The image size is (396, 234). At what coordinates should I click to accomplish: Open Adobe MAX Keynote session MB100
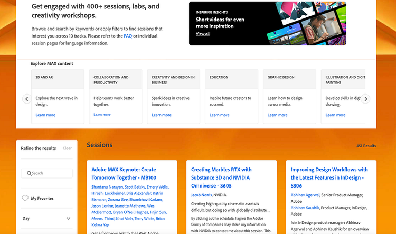click(x=124, y=174)
